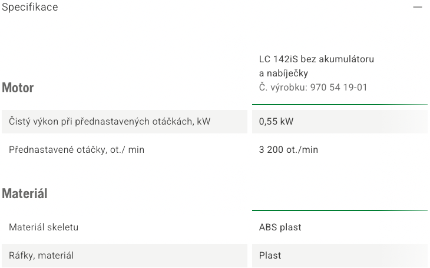Click the 'a nabíječky' product name line
The height and width of the screenshot is (268, 430).
tap(283, 73)
